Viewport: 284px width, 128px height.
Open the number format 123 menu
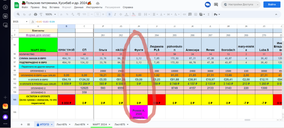tap(84, 14)
